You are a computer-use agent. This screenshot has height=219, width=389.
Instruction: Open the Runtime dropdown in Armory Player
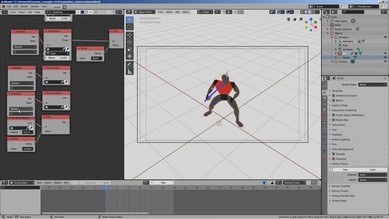click(373, 175)
